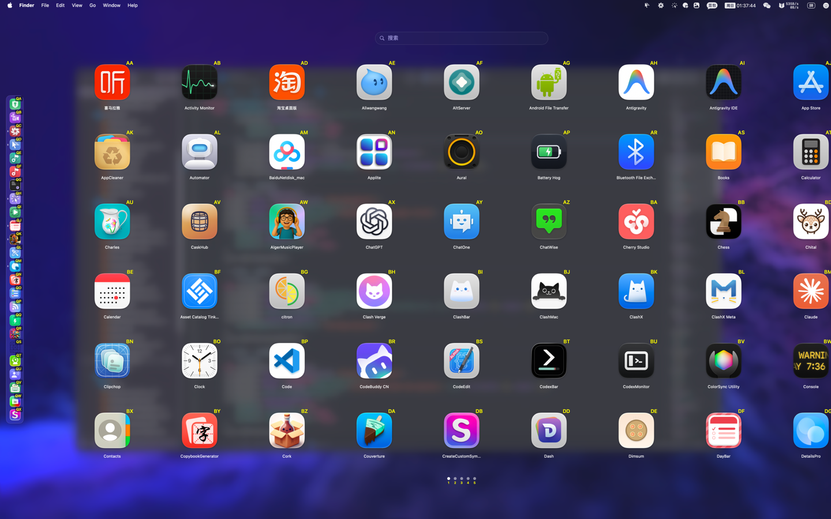Open ChatWise
831x519 pixels.
pos(549,221)
